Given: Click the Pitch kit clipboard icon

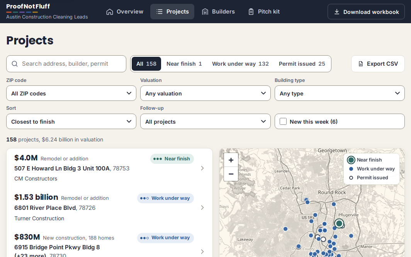Looking at the screenshot, I should 251,12.
